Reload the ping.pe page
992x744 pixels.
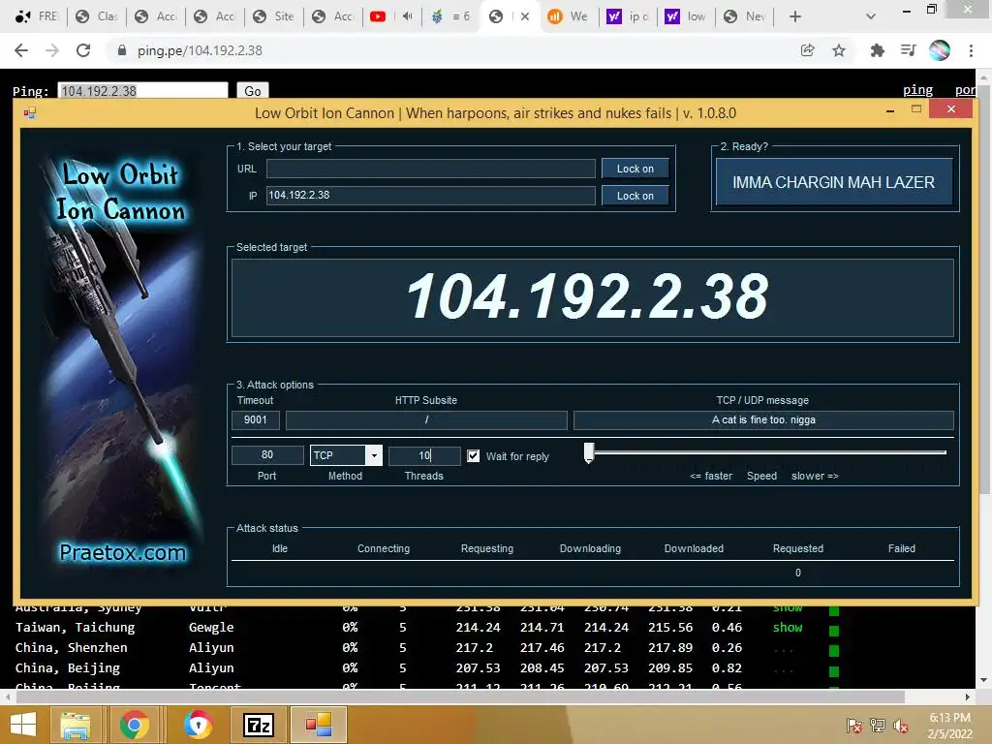click(x=83, y=50)
